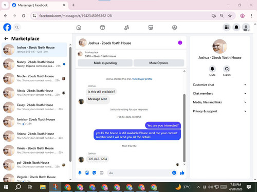Send a thumbs up like

pyautogui.click(x=182, y=173)
